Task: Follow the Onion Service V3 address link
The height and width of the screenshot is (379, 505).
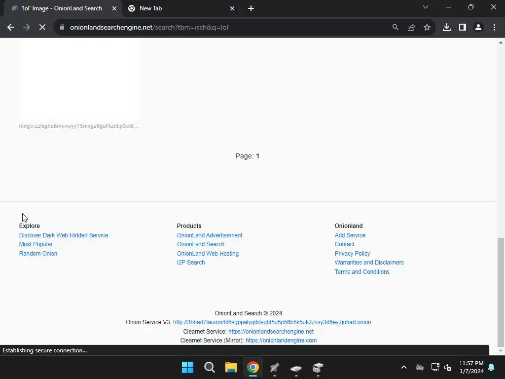Action: pos(272,322)
